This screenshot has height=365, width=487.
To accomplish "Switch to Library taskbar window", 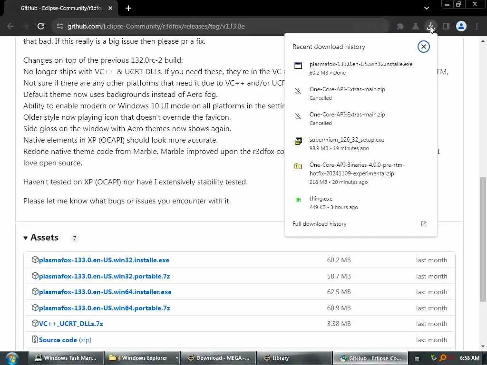I will pyautogui.click(x=294, y=358).
